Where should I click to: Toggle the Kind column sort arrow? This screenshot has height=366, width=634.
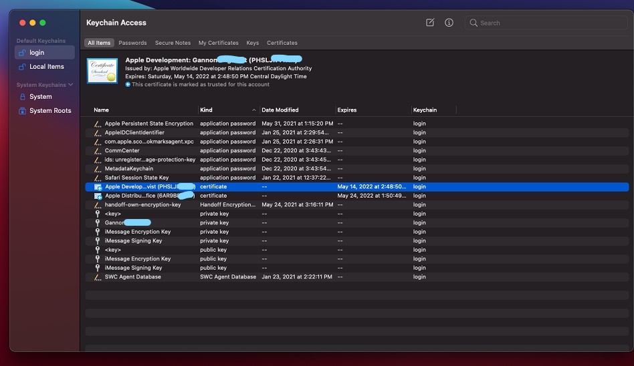tap(254, 110)
